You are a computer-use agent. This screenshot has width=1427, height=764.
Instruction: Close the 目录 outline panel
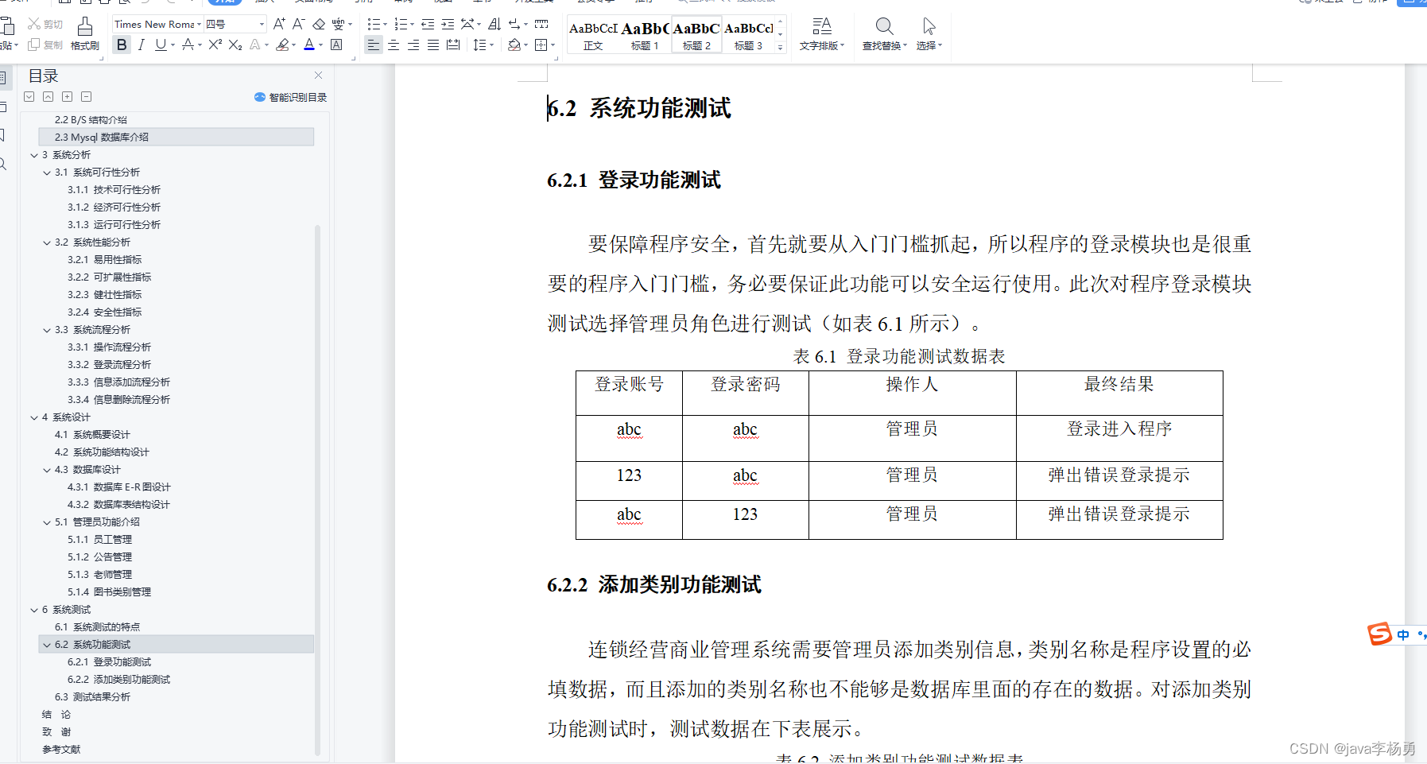tap(319, 76)
